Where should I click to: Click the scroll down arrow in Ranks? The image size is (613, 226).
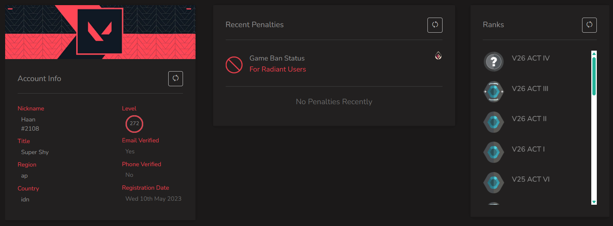tap(594, 202)
